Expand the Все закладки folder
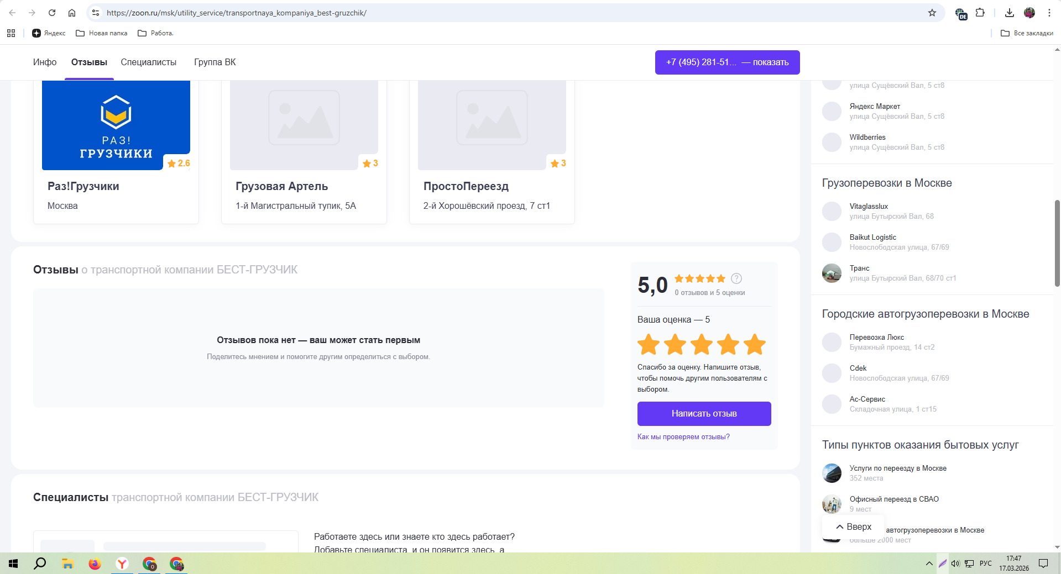1061x574 pixels. 1027,33
